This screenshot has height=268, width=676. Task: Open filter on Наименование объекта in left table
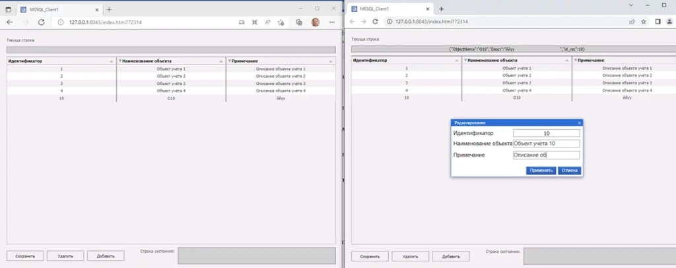click(x=120, y=61)
